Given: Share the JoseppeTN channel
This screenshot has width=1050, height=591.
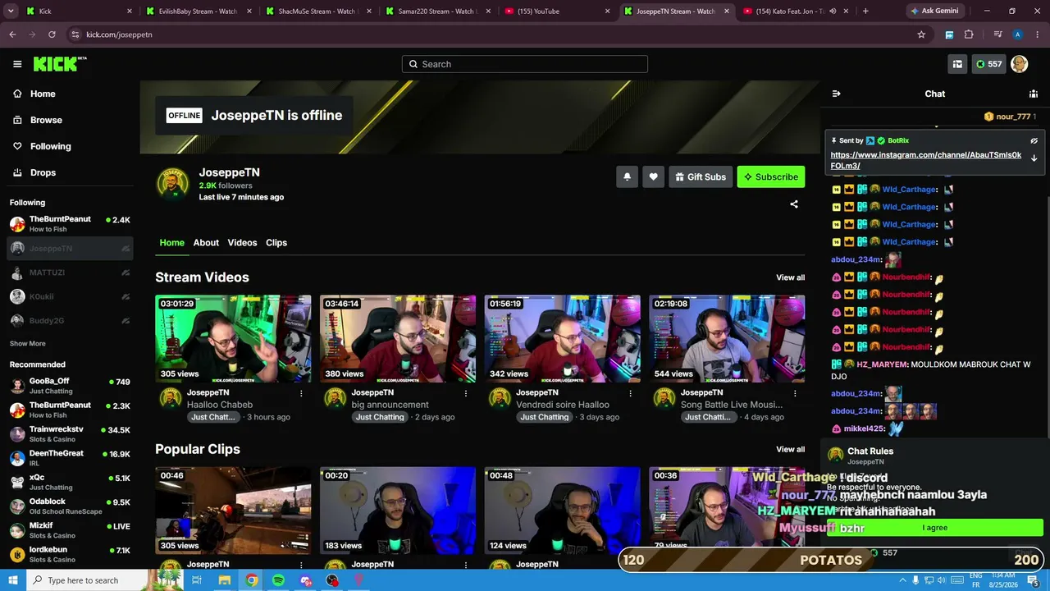Looking at the screenshot, I should (794, 204).
